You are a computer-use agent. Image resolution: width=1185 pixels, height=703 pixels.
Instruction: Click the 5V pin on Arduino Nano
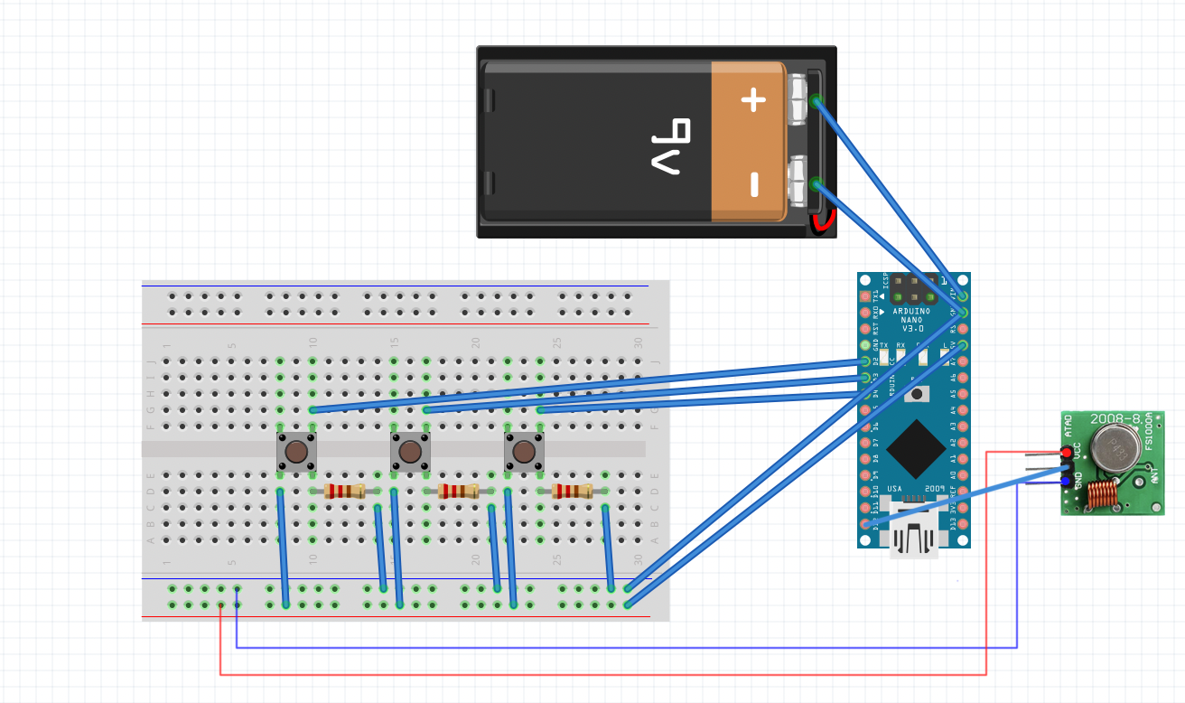tap(963, 344)
